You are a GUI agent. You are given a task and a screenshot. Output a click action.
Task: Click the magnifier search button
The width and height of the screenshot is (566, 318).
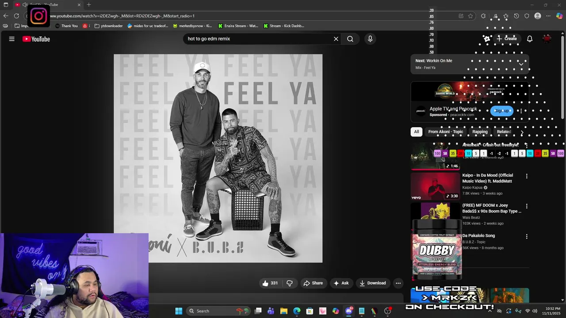pos(350,39)
